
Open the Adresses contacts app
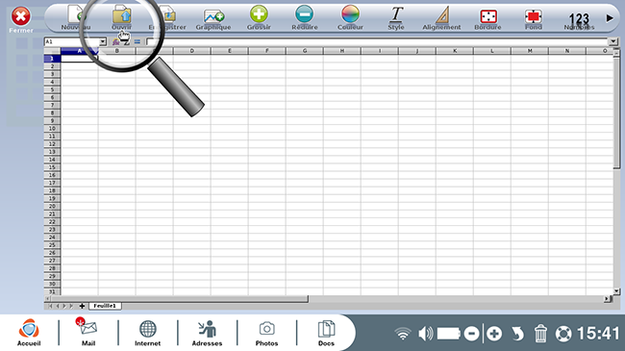pos(207,333)
